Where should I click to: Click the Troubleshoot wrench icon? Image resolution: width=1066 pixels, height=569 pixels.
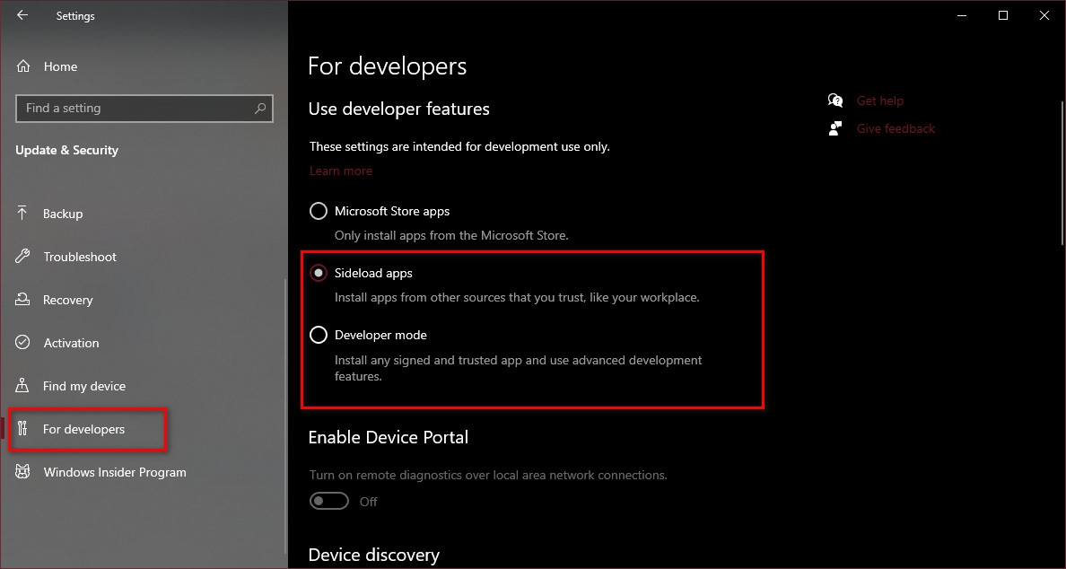click(x=24, y=257)
